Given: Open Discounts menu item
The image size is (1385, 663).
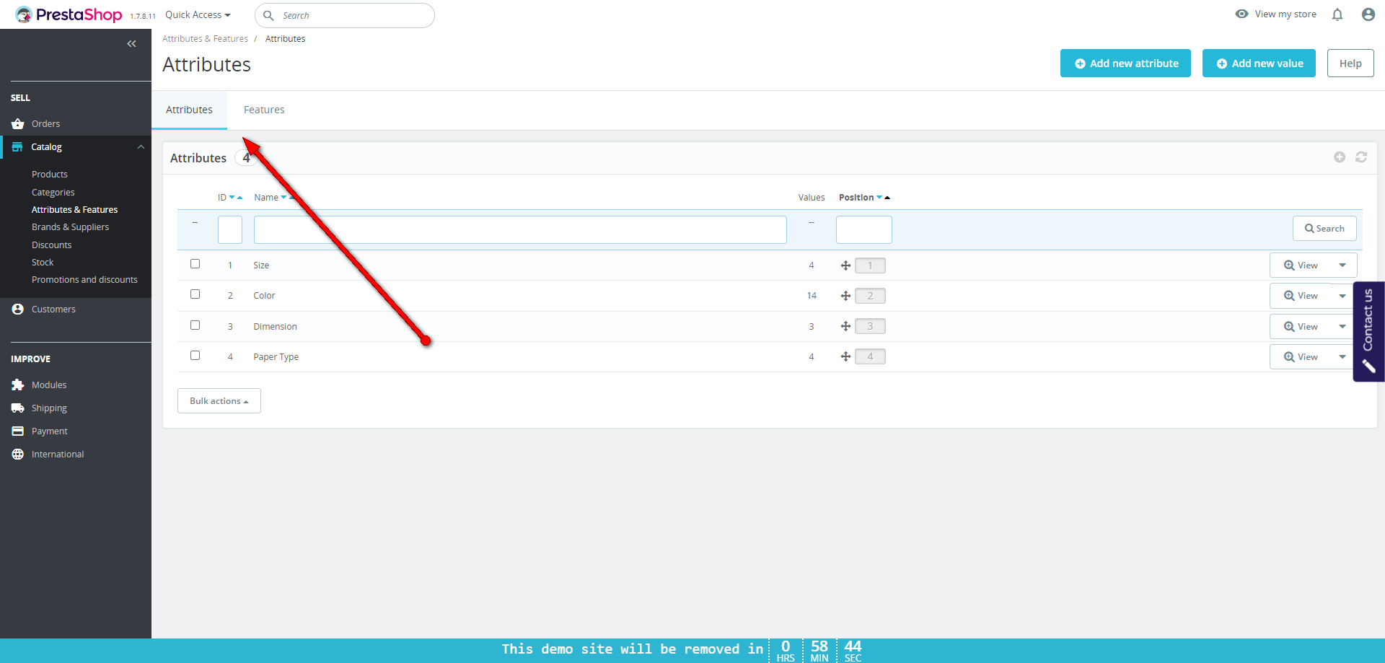Looking at the screenshot, I should [x=52, y=245].
